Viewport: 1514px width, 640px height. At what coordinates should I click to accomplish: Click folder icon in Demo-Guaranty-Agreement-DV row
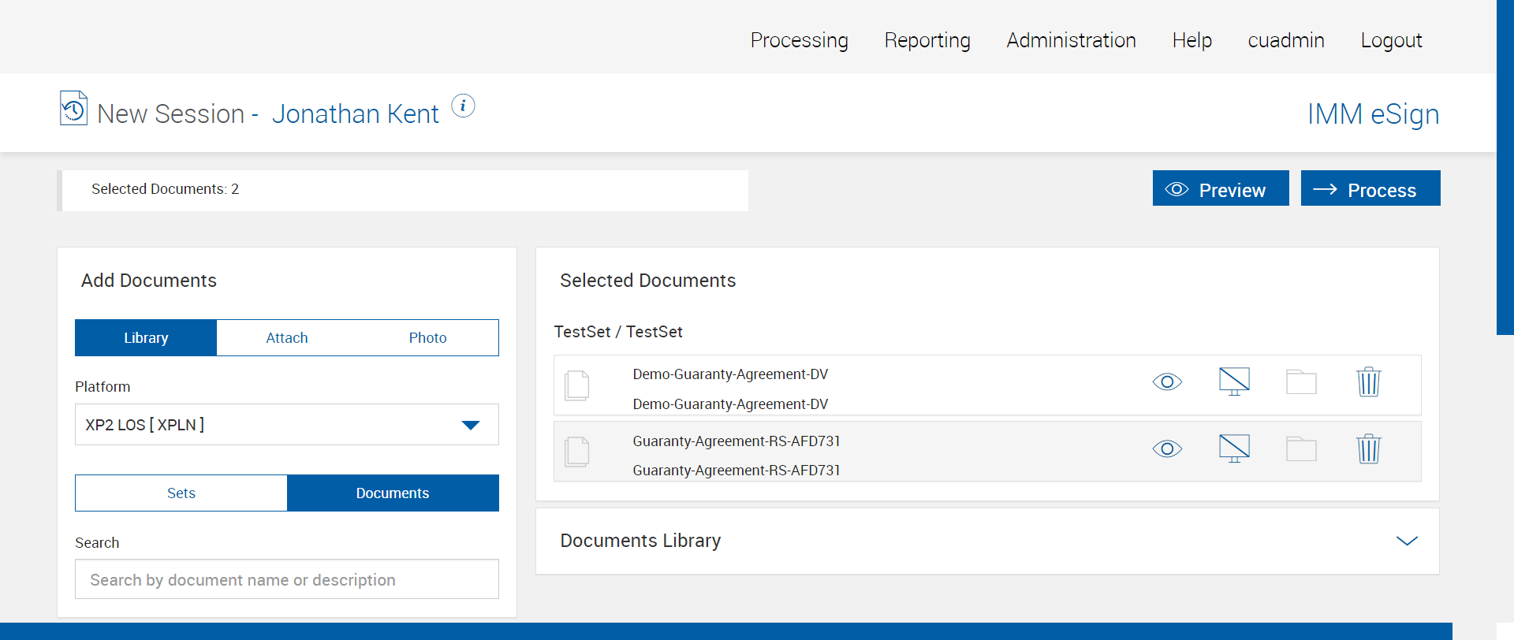click(x=1301, y=382)
